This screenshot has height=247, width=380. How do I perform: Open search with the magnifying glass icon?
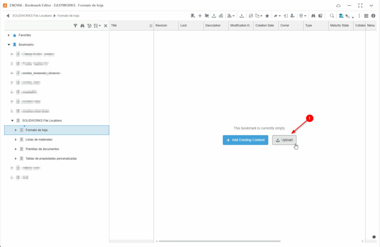click(x=332, y=16)
